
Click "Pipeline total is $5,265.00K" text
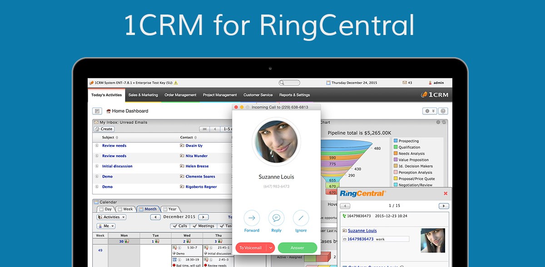pyautogui.click(x=359, y=133)
